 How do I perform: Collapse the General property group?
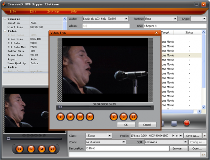pos(5,19)
